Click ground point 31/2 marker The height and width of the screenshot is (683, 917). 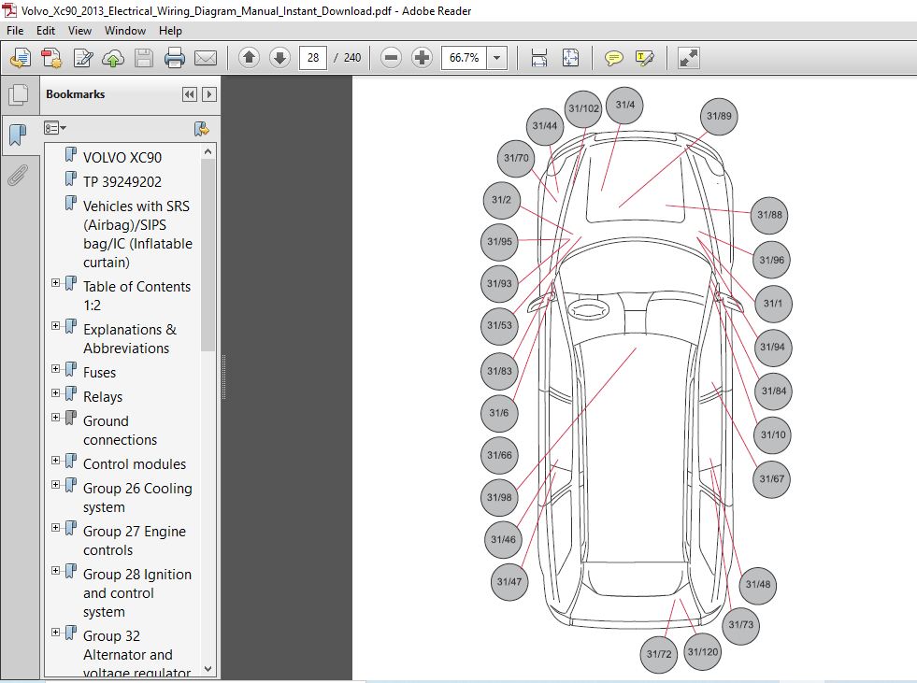tap(501, 200)
